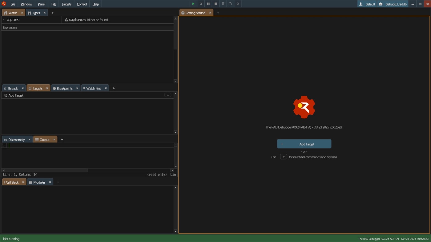Click the Output panel horizontal scrollbar thumb

(x=46, y=170)
